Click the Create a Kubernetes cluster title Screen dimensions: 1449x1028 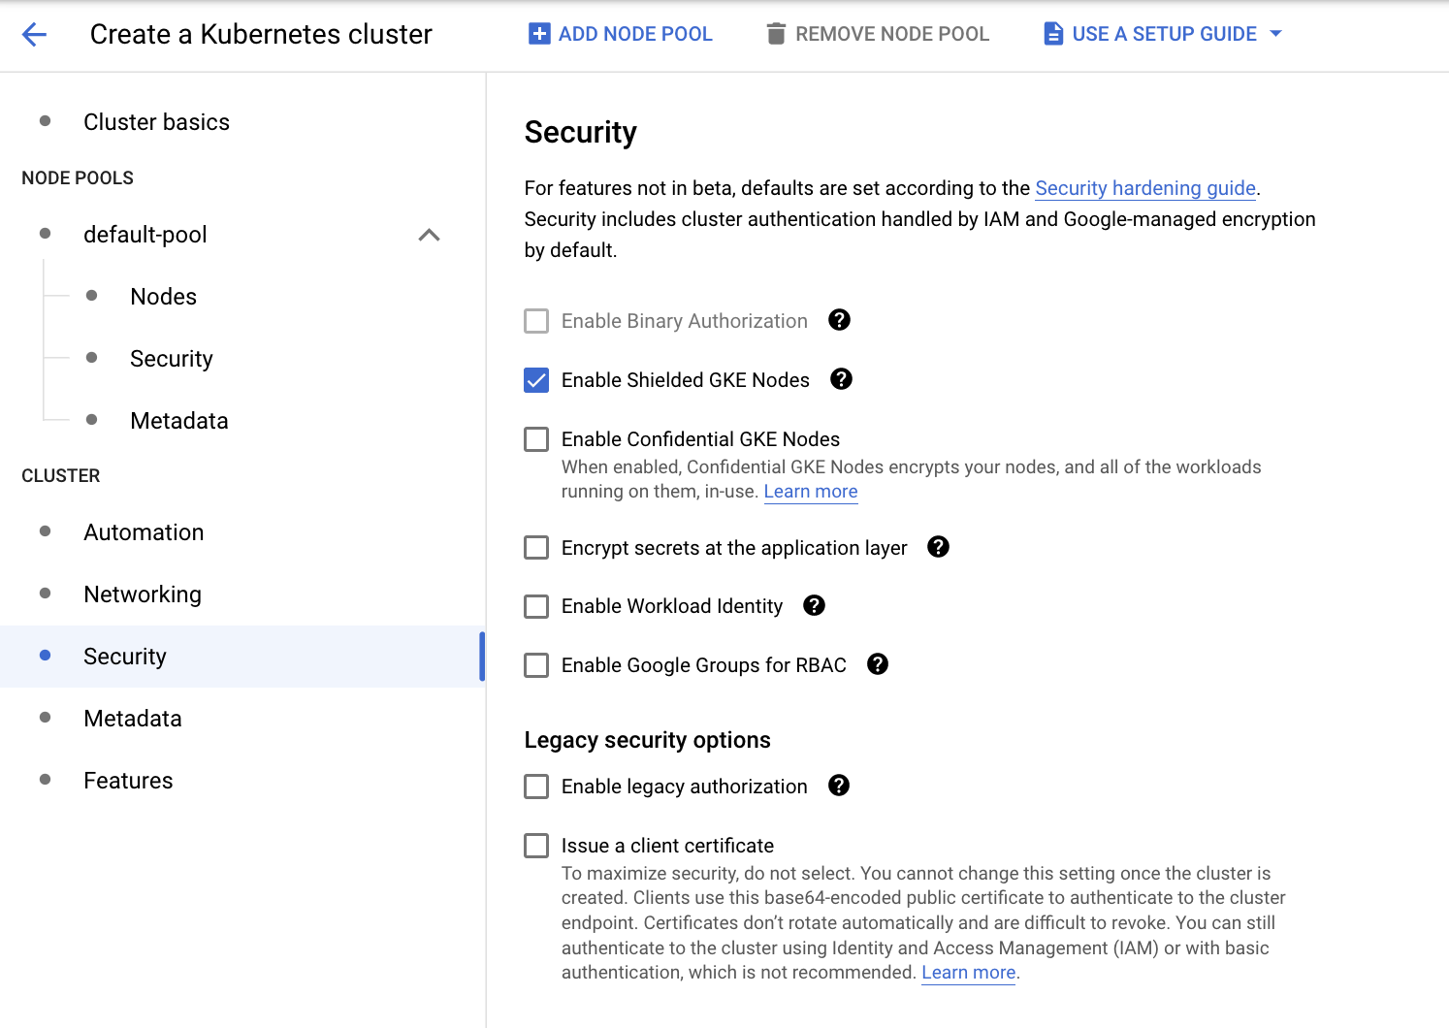click(261, 35)
